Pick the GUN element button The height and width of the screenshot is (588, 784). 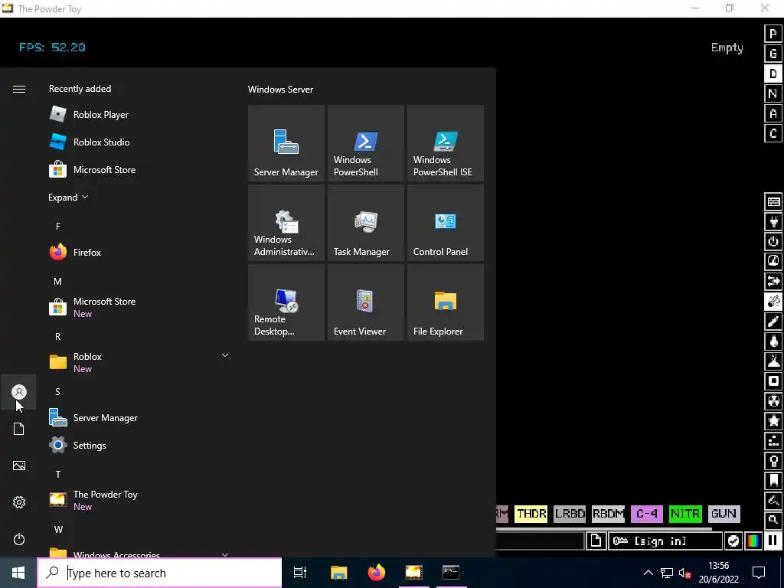click(x=724, y=514)
